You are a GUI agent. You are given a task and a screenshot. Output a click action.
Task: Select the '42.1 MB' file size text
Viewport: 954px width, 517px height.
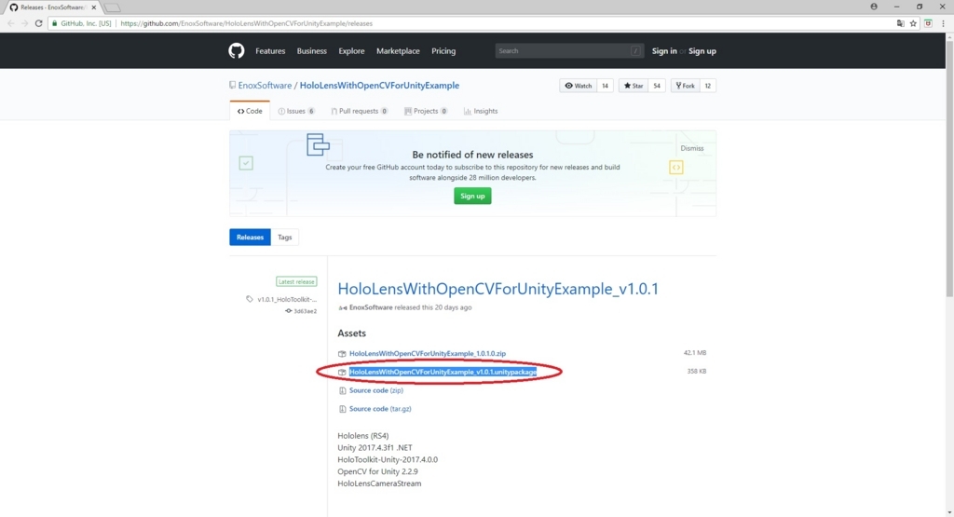695,353
